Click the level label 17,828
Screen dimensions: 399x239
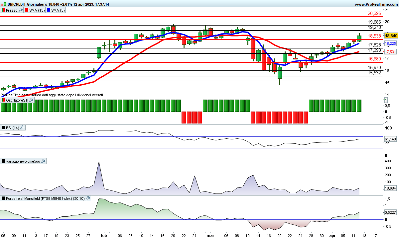[x=374, y=45]
